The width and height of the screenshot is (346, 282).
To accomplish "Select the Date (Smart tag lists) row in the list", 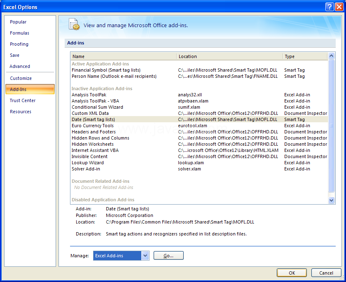I will (199, 119).
